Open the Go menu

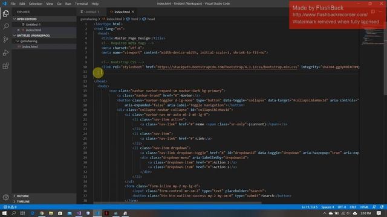tap(59, 4)
